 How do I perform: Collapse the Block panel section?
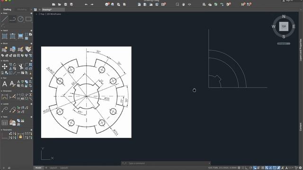(1, 43)
